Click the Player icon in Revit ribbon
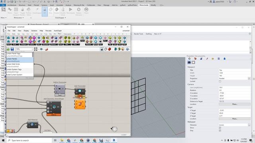 pos(86,10)
